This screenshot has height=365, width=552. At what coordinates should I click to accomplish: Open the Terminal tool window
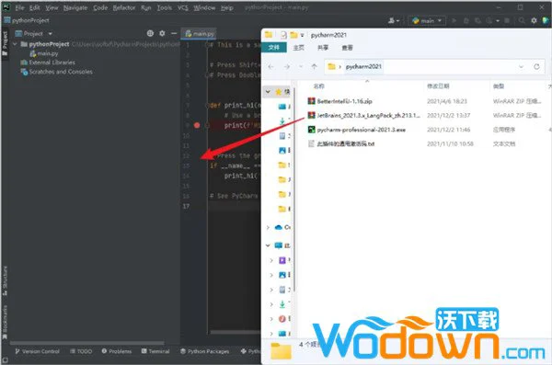click(155, 351)
